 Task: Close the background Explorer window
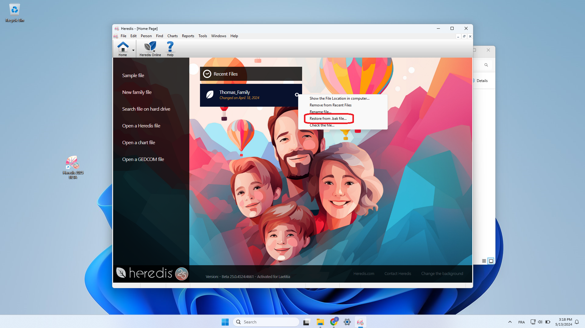pos(488,50)
